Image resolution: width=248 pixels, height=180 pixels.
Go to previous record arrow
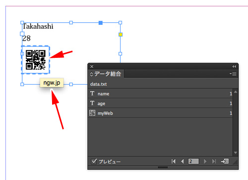pyautogui.click(x=183, y=161)
